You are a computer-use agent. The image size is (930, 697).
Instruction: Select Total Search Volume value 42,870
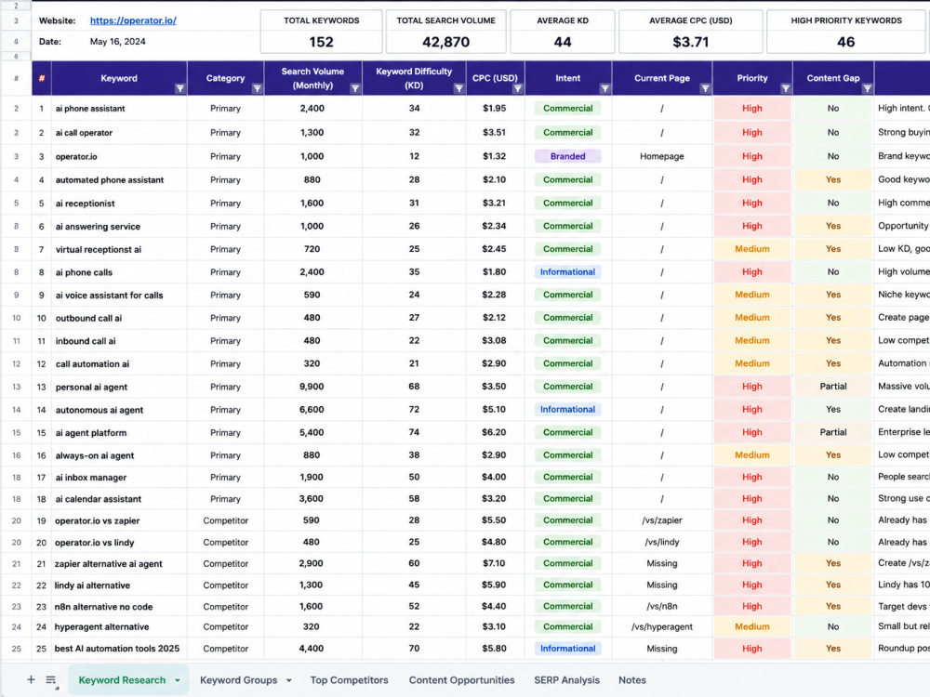[x=446, y=42]
